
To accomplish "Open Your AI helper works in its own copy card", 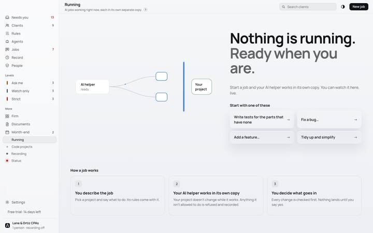I will [x=216, y=196].
